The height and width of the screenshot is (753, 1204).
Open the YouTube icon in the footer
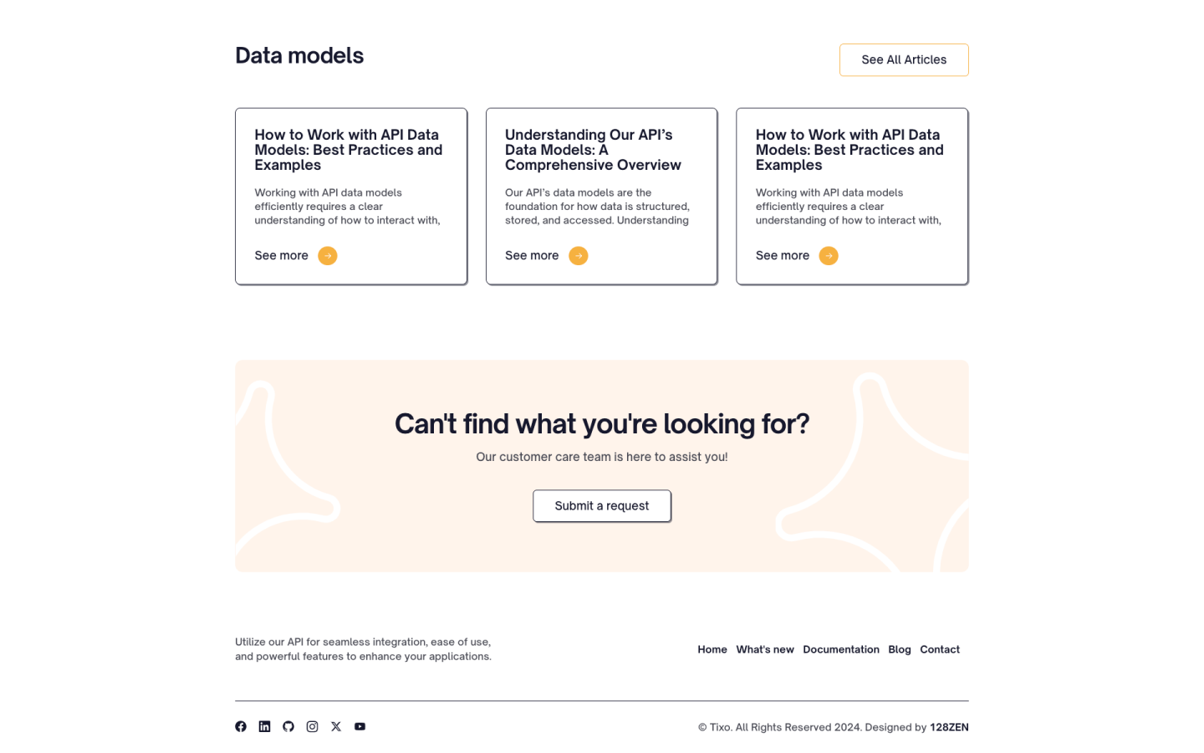[360, 726]
